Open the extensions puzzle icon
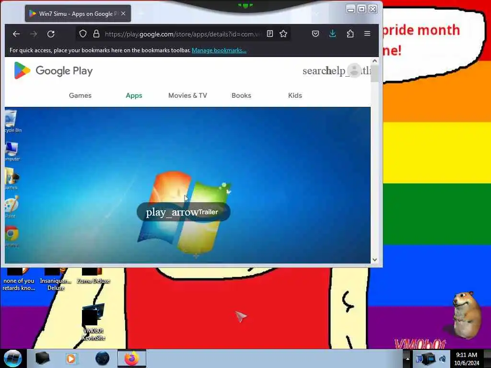The width and height of the screenshot is (491, 368). pos(350,34)
